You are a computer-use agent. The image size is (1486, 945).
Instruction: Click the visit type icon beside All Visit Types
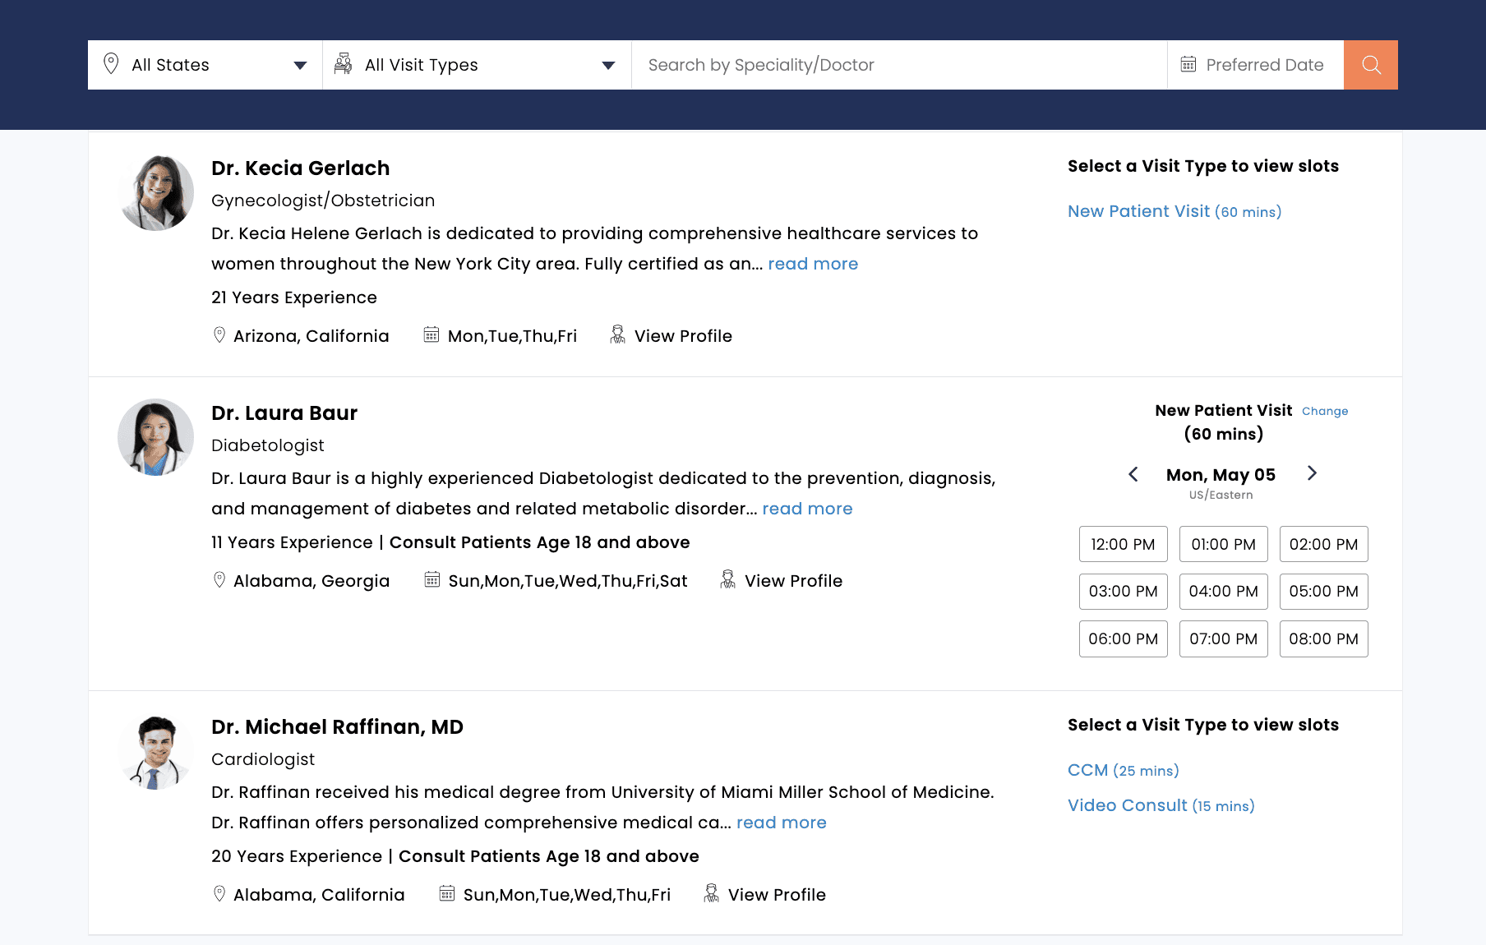coord(344,64)
